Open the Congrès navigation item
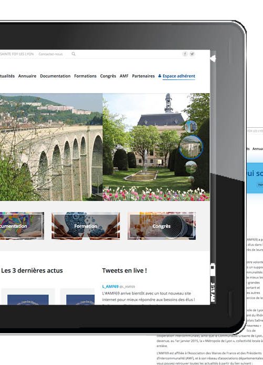The width and height of the screenshot is (263, 365). pyautogui.click(x=108, y=76)
